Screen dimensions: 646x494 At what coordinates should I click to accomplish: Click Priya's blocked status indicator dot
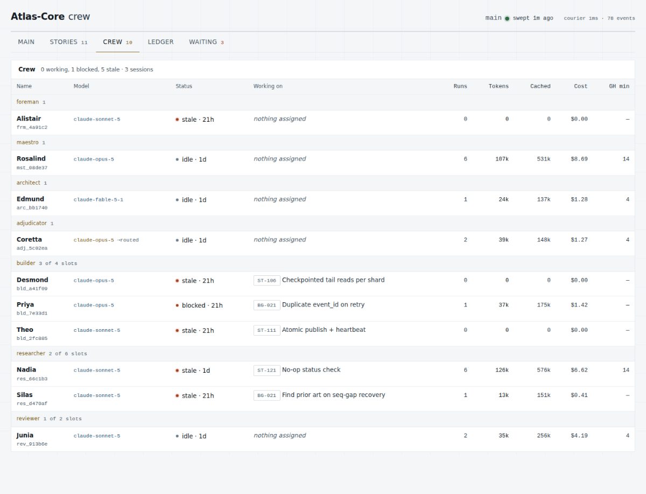tap(177, 305)
